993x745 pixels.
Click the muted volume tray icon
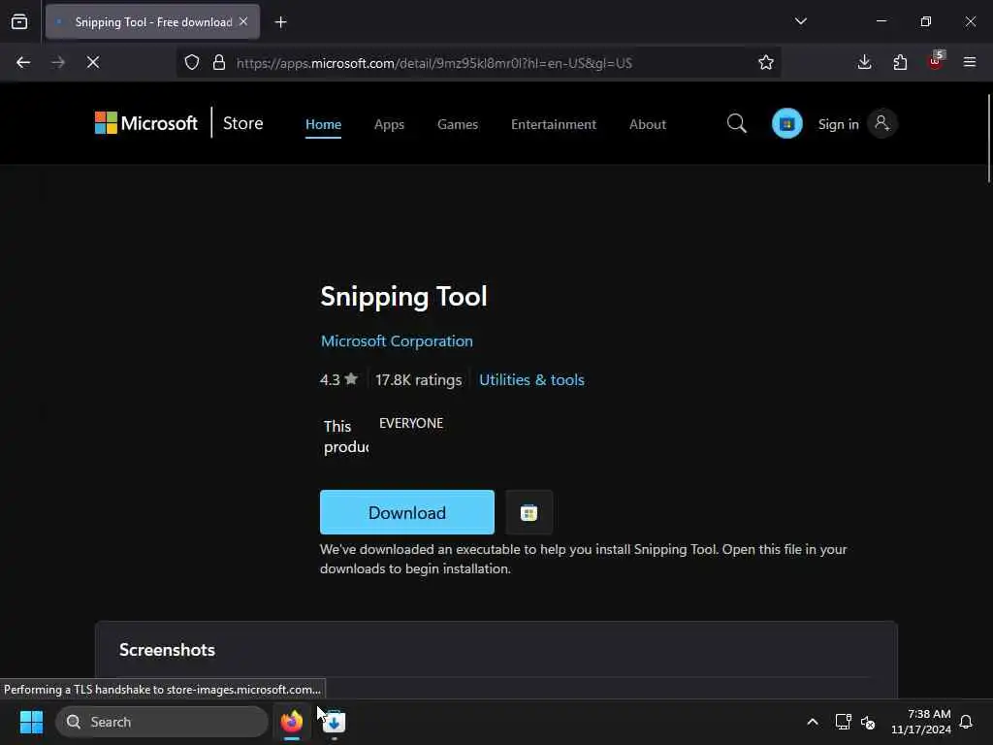coord(868,722)
